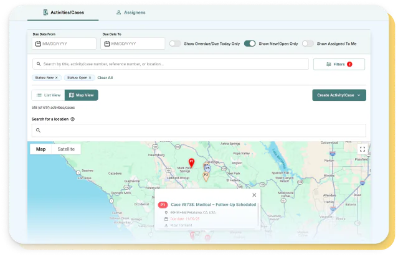Click the Due Date To date field

[133, 44]
